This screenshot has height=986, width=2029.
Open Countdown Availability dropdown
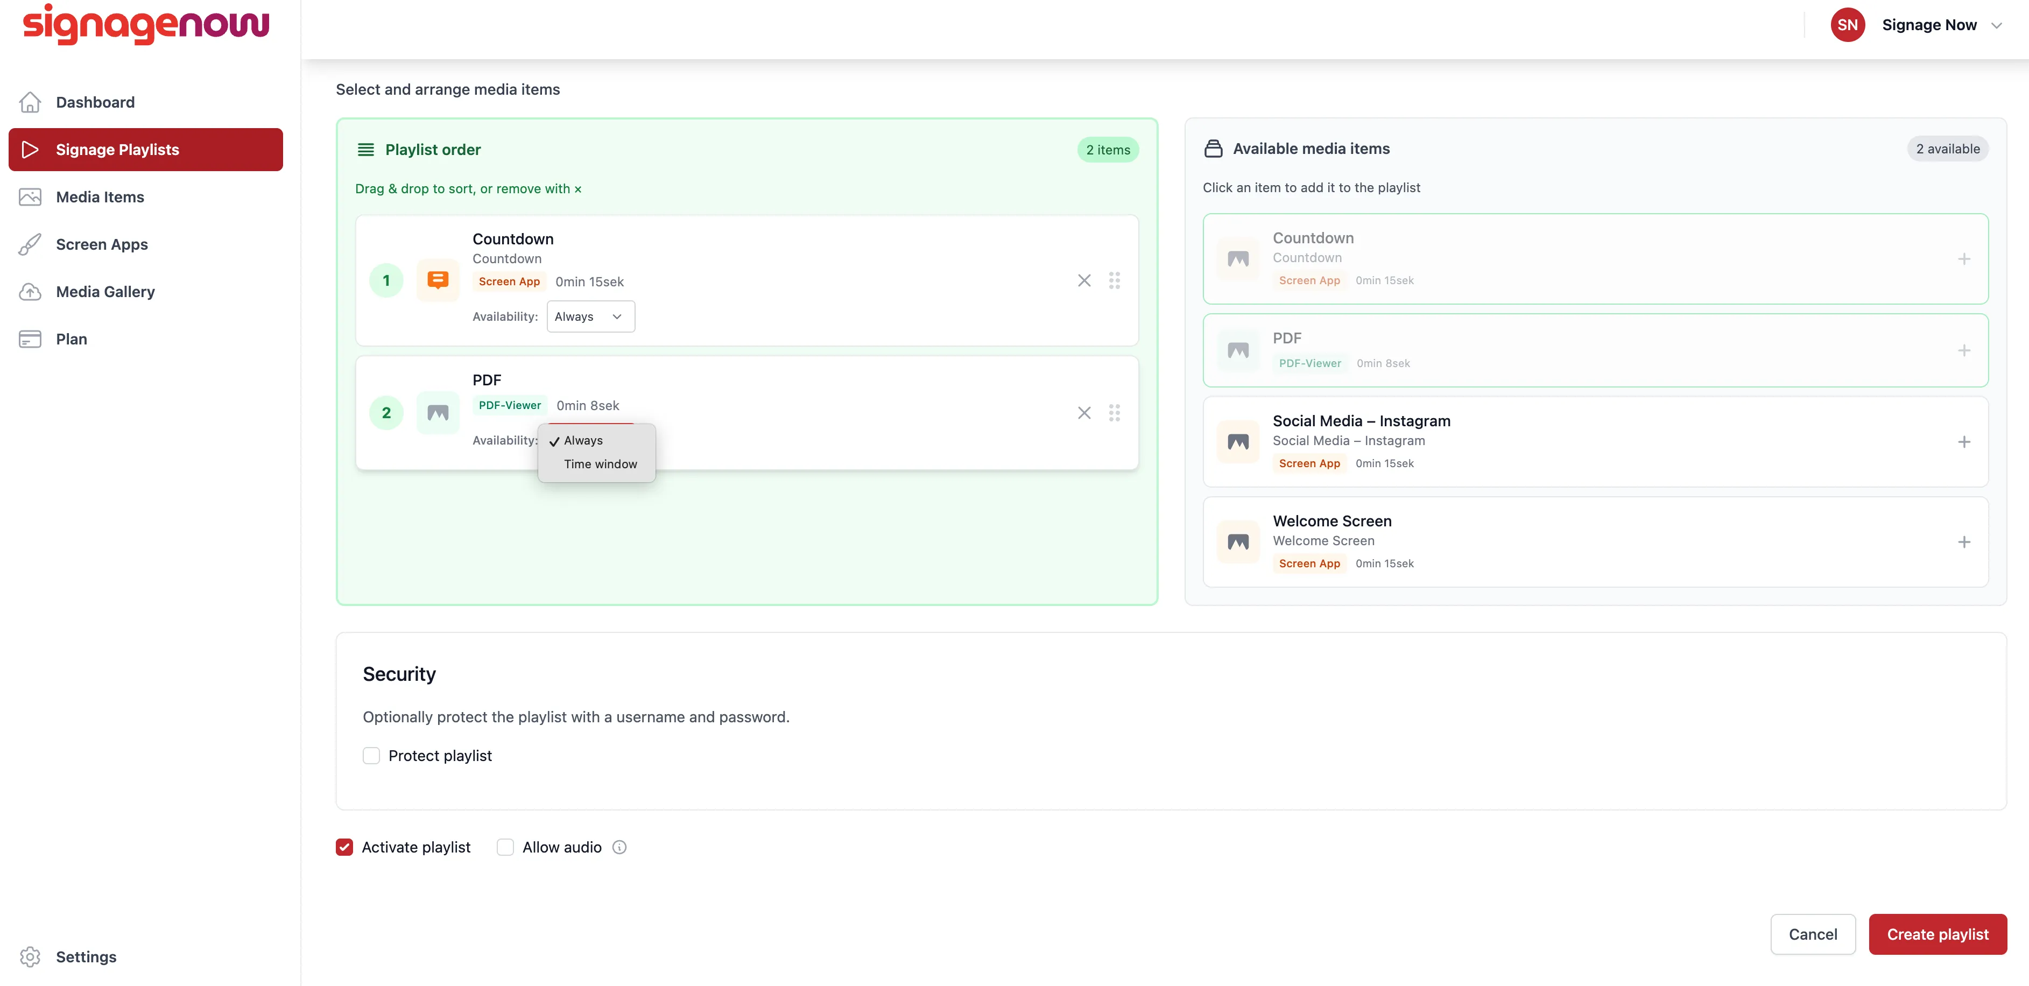click(591, 316)
